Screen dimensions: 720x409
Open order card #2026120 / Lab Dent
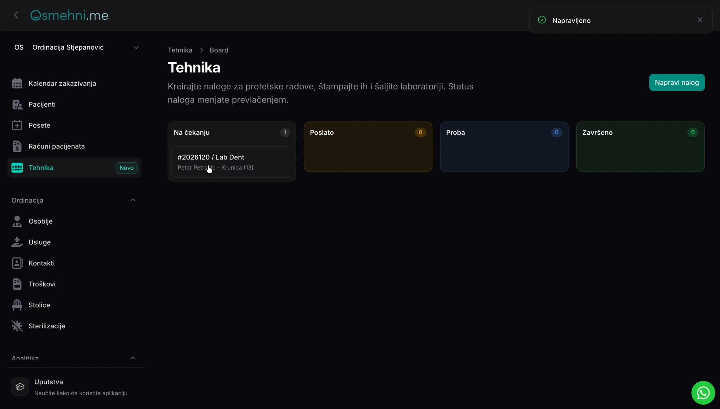coord(232,162)
